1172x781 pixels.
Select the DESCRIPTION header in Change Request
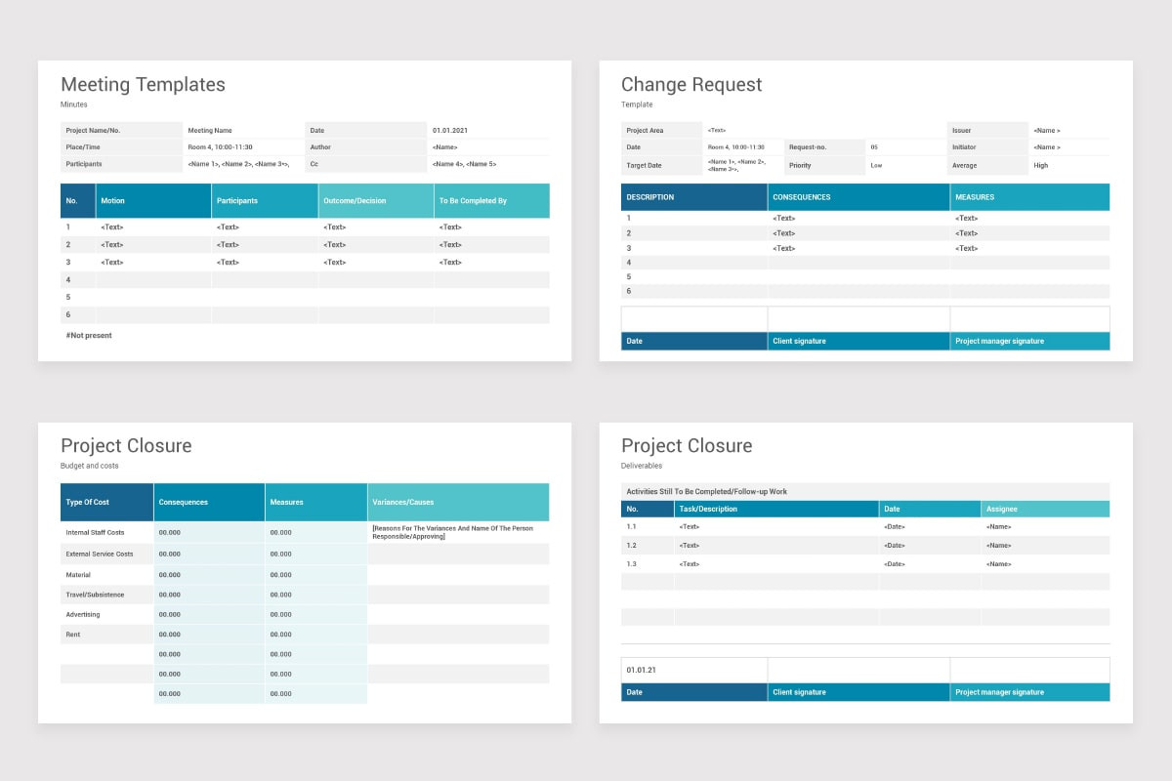(x=650, y=197)
